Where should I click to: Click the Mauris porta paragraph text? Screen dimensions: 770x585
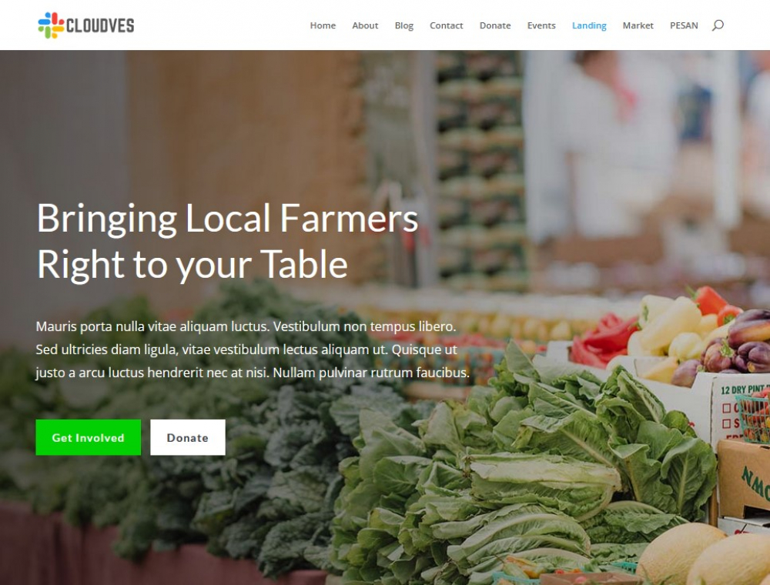click(253, 349)
